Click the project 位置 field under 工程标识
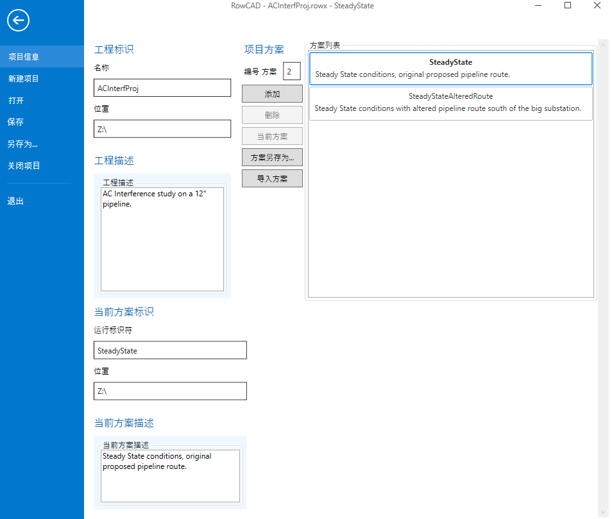Image resolution: width=612 pixels, height=519 pixels. (162, 129)
